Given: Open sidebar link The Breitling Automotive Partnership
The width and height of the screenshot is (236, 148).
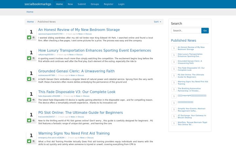Looking at the screenshot, I should click(x=189, y=89).
